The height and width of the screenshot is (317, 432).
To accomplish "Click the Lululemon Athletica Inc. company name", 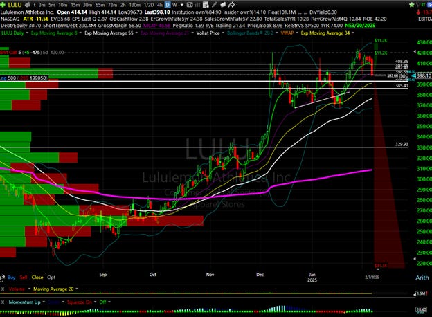I will (27, 12).
